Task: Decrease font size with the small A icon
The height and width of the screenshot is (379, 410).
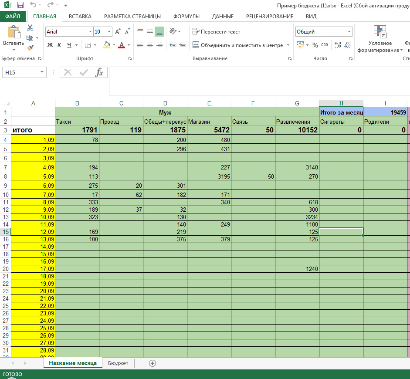Action: [x=127, y=32]
